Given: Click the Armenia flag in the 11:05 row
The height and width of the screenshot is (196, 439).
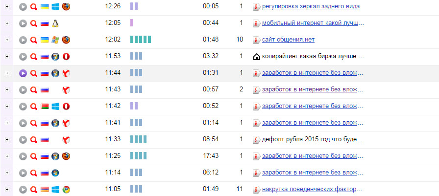Looking at the screenshot, I should coord(45,190).
